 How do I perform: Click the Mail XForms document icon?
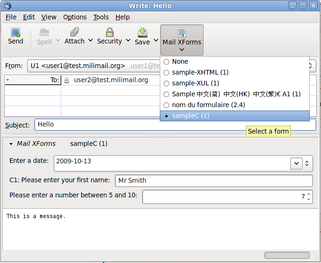pos(182,33)
